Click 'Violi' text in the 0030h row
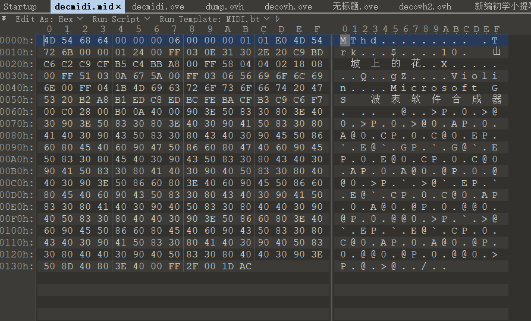Viewport: 531px width, 321px height. click(475, 76)
